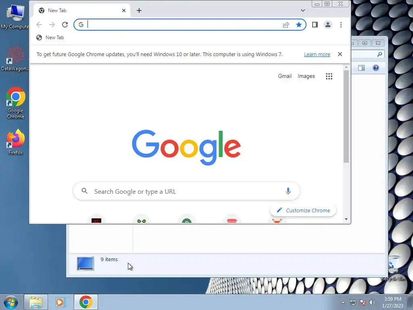This screenshot has width=413, height=310.
Task: Reload the current page in Chrome
Action: [65, 25]
